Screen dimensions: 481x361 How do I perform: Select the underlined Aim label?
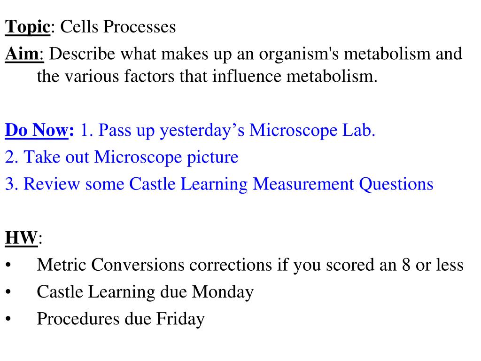click(x=24, y=54)
